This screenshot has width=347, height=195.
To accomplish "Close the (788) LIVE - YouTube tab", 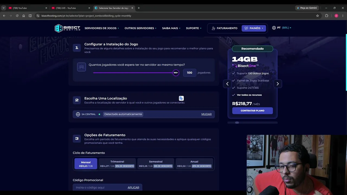I will (x=89, y=8).
